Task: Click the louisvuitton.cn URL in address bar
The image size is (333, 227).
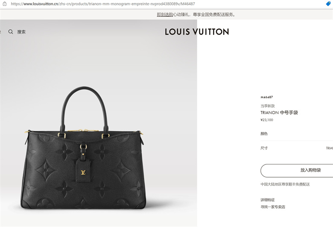Action: pos(103,4)
